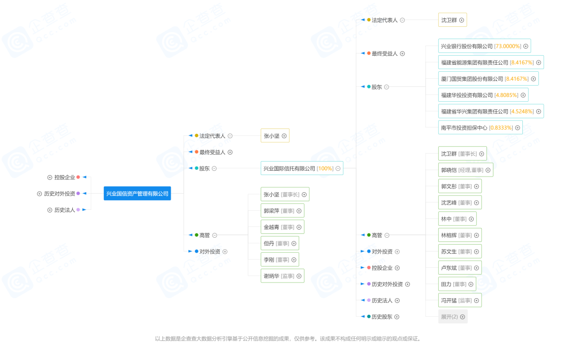Expand plus icon on 冯开猛 [监事]

(x=477, y=301)
